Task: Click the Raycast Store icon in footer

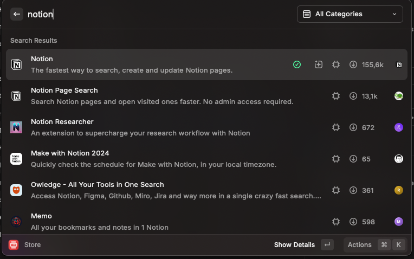Action: pos(14,245)
